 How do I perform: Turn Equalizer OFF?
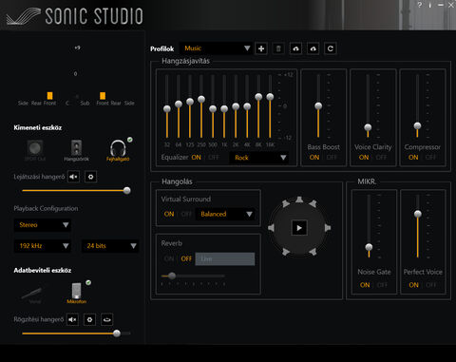pyautogui.click(x=214, y=158)
